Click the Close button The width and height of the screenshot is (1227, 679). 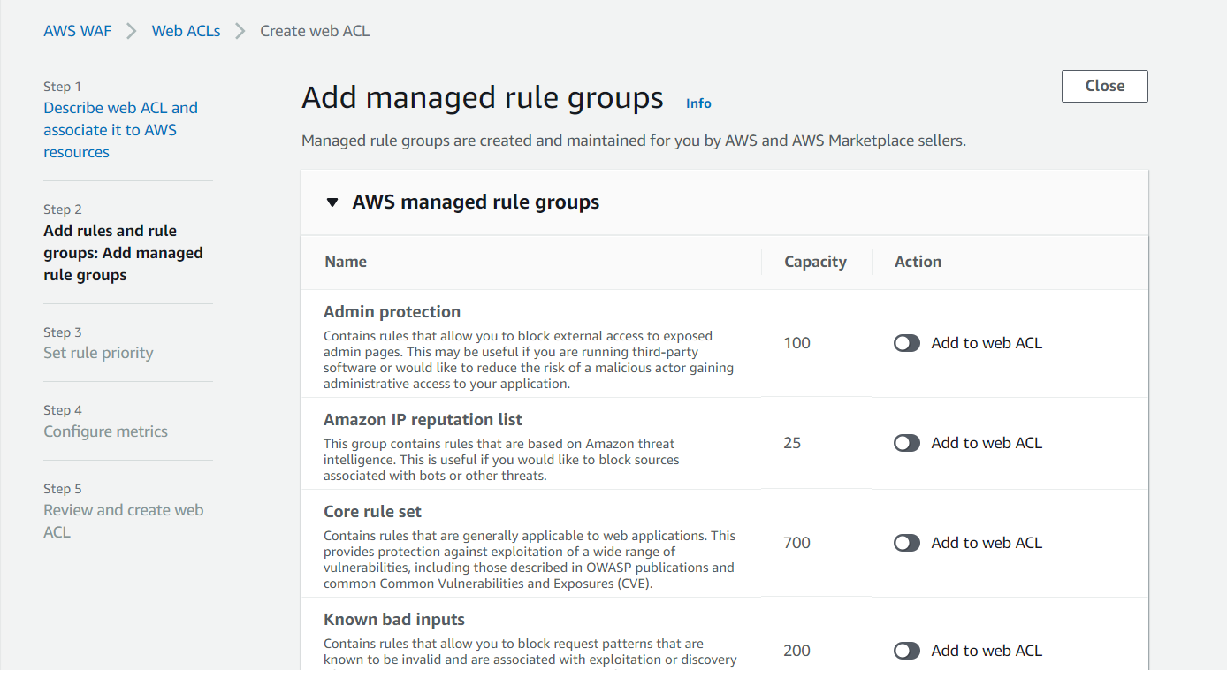pos(1105,86)
